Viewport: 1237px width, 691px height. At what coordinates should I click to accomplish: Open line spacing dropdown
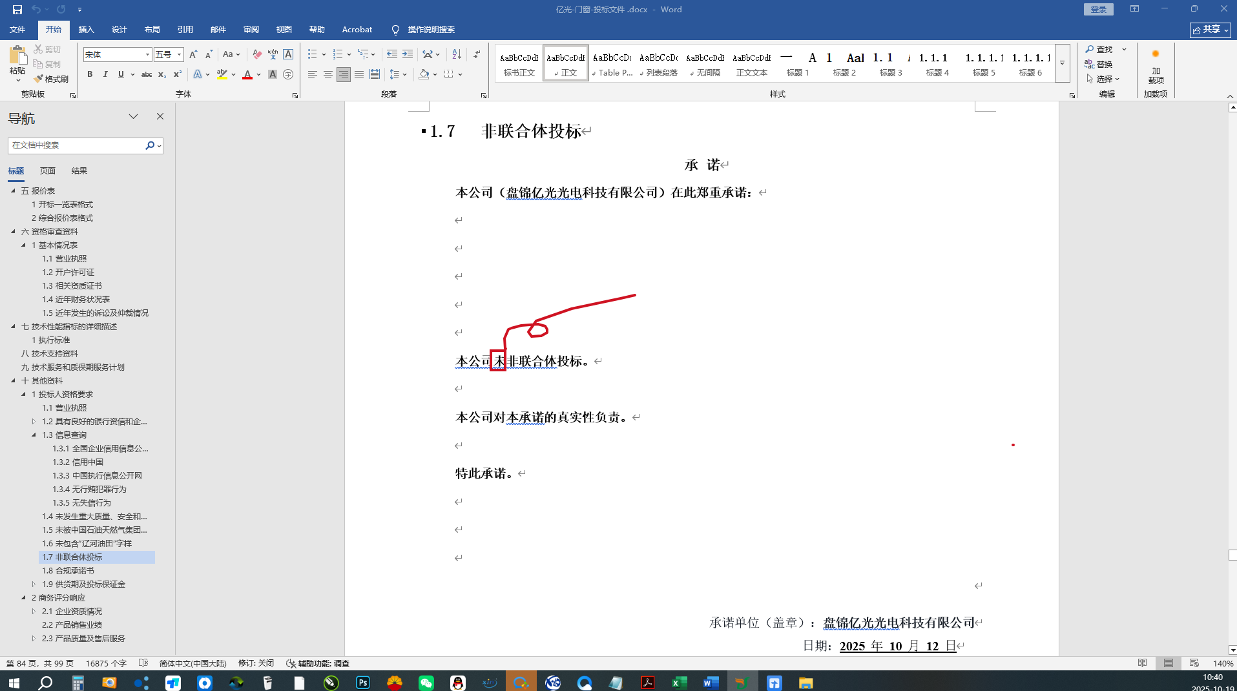pos(398,74)
